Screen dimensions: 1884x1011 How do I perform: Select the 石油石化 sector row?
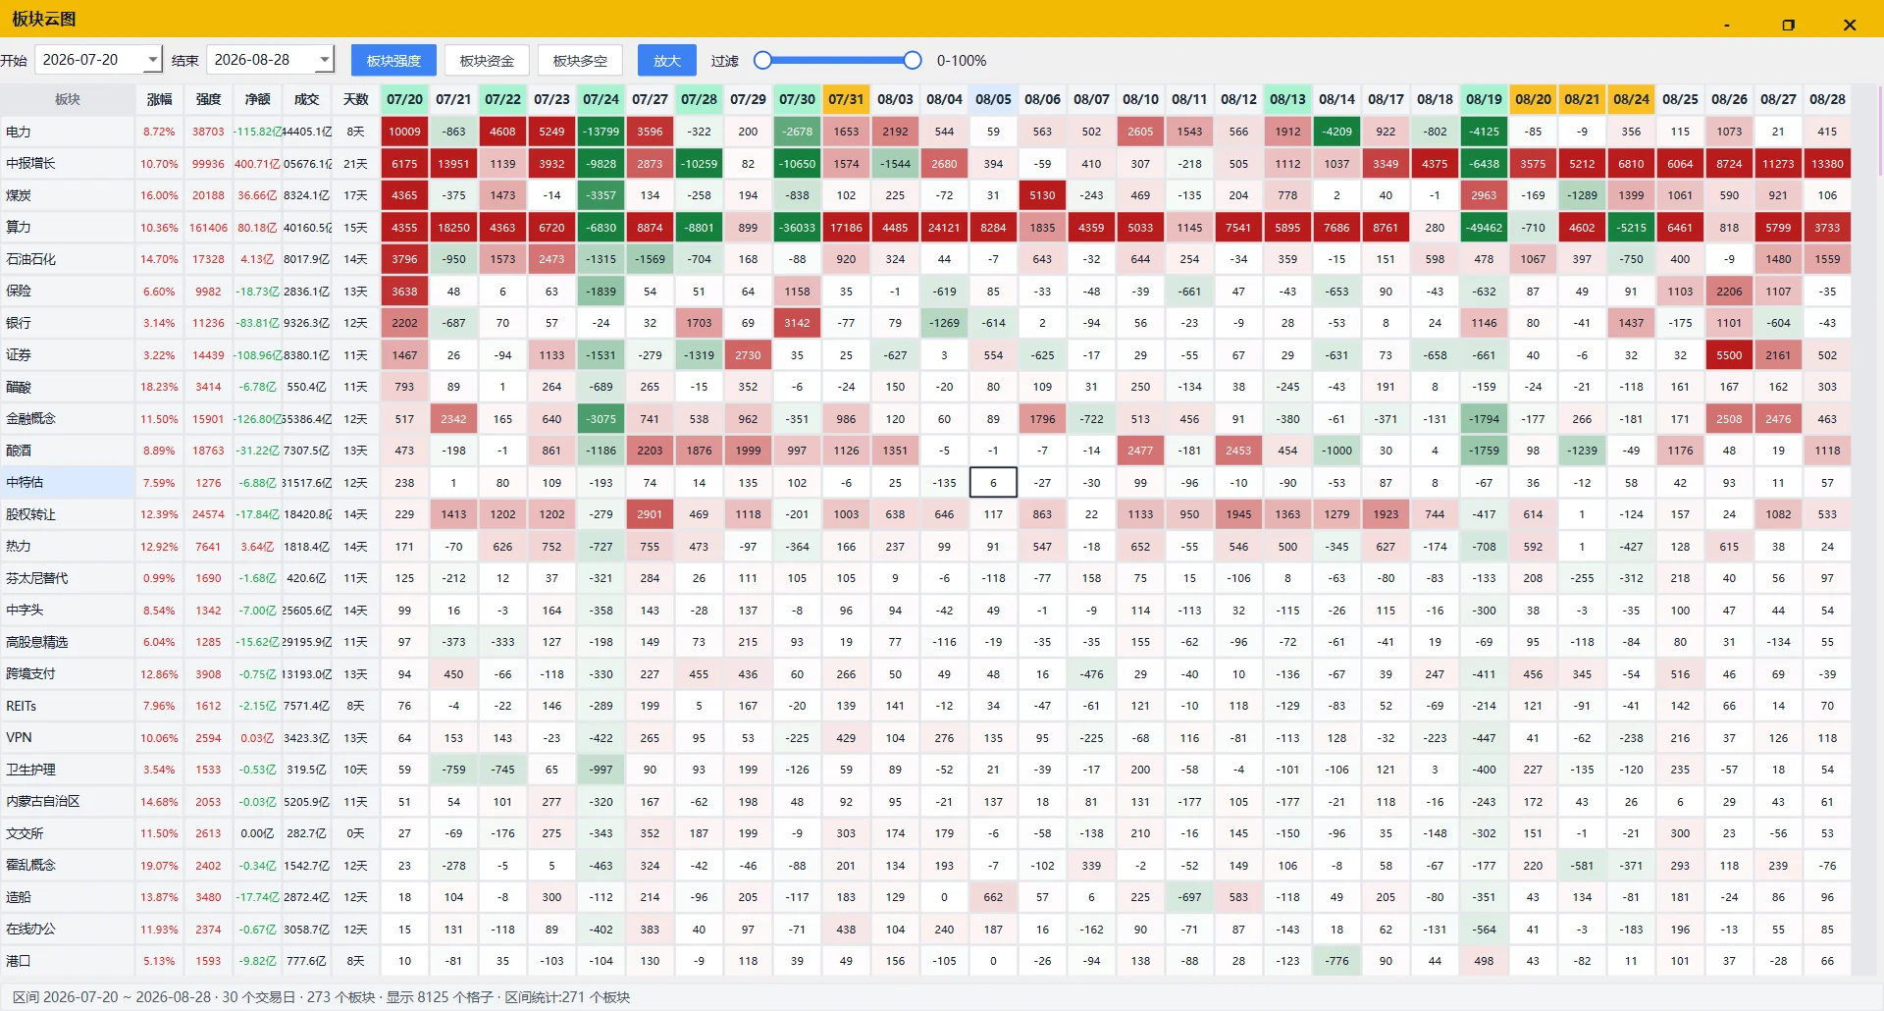pyautogui.click(x=68, y=259)
